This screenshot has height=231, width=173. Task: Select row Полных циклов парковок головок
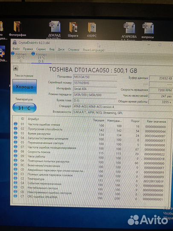(88, 176)
